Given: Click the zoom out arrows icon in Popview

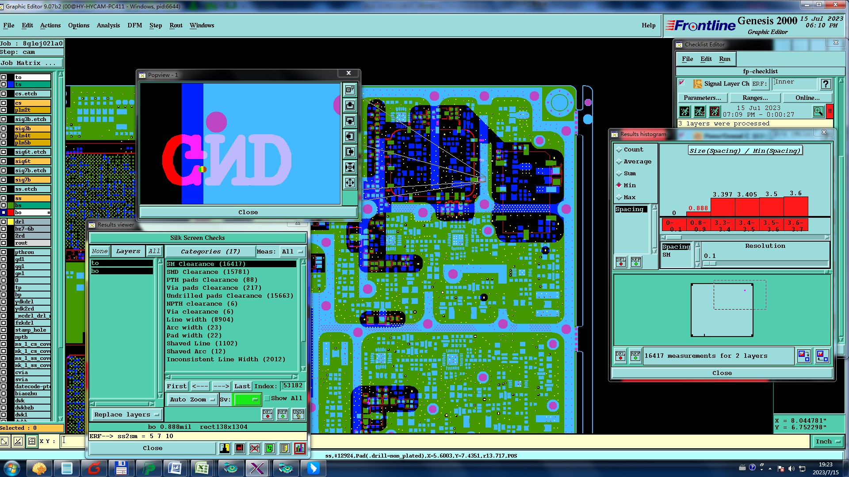Looking at the screenshot, I should [350, 183].
